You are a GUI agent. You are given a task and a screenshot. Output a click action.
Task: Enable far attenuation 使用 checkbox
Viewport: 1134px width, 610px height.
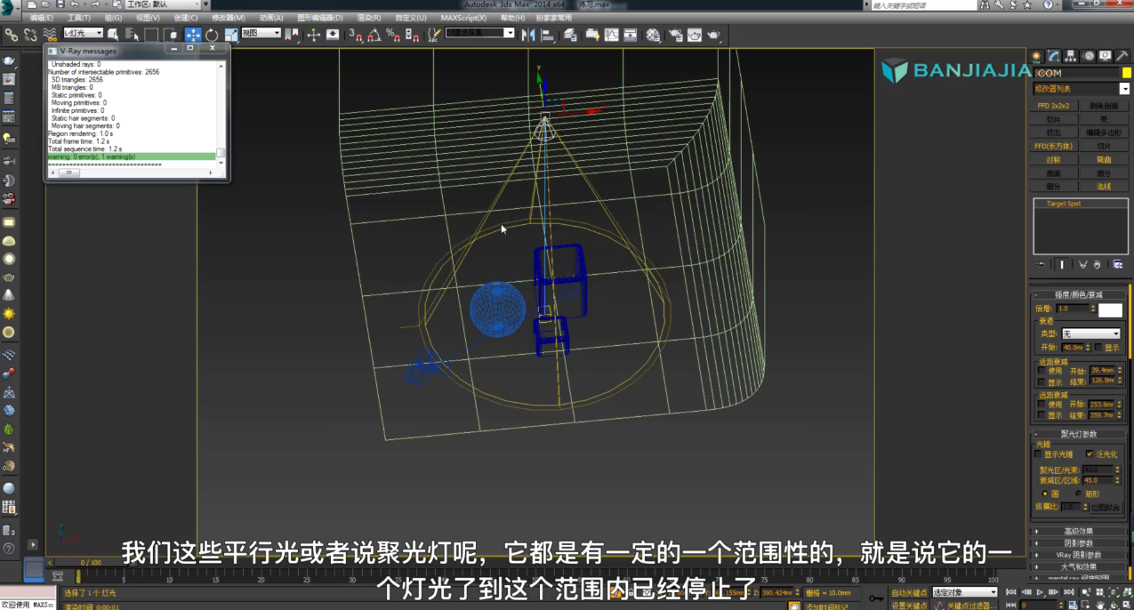(1042, 405)
